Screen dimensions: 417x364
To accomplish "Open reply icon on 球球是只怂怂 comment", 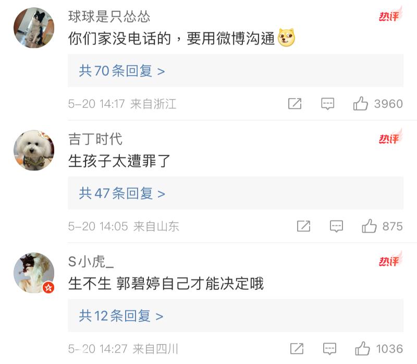I will coord(328,104).
